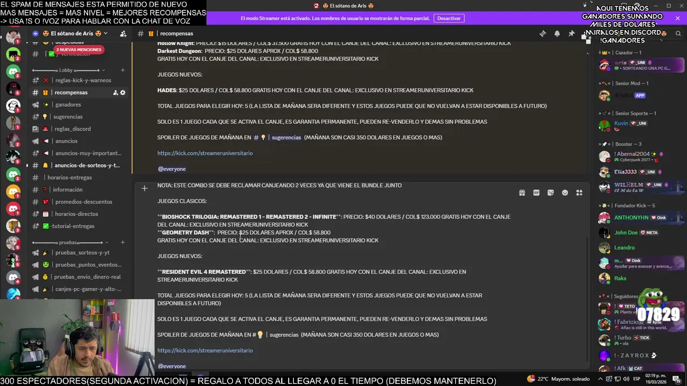
Task: Show hidden system tray icons arrow
Action: [x=601, y=379]
